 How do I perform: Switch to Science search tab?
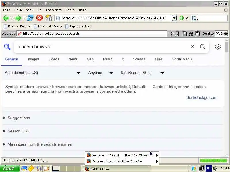click(139, 59)
